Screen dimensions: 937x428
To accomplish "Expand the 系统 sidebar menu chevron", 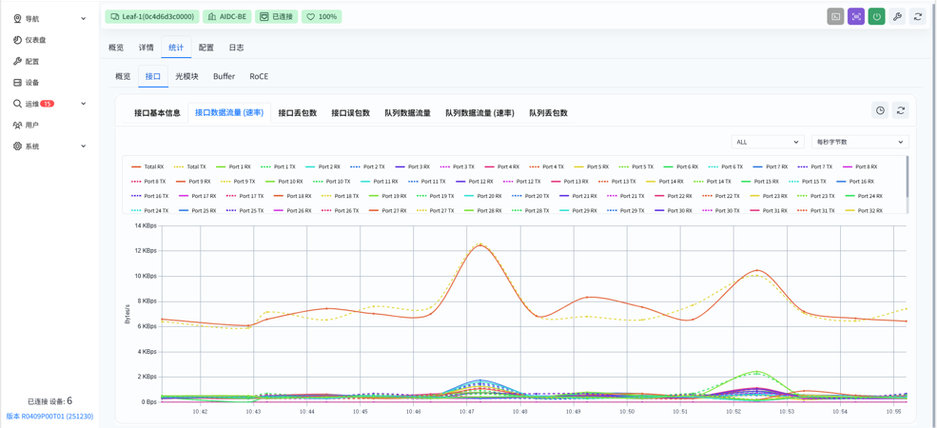I will click(84, 146).
